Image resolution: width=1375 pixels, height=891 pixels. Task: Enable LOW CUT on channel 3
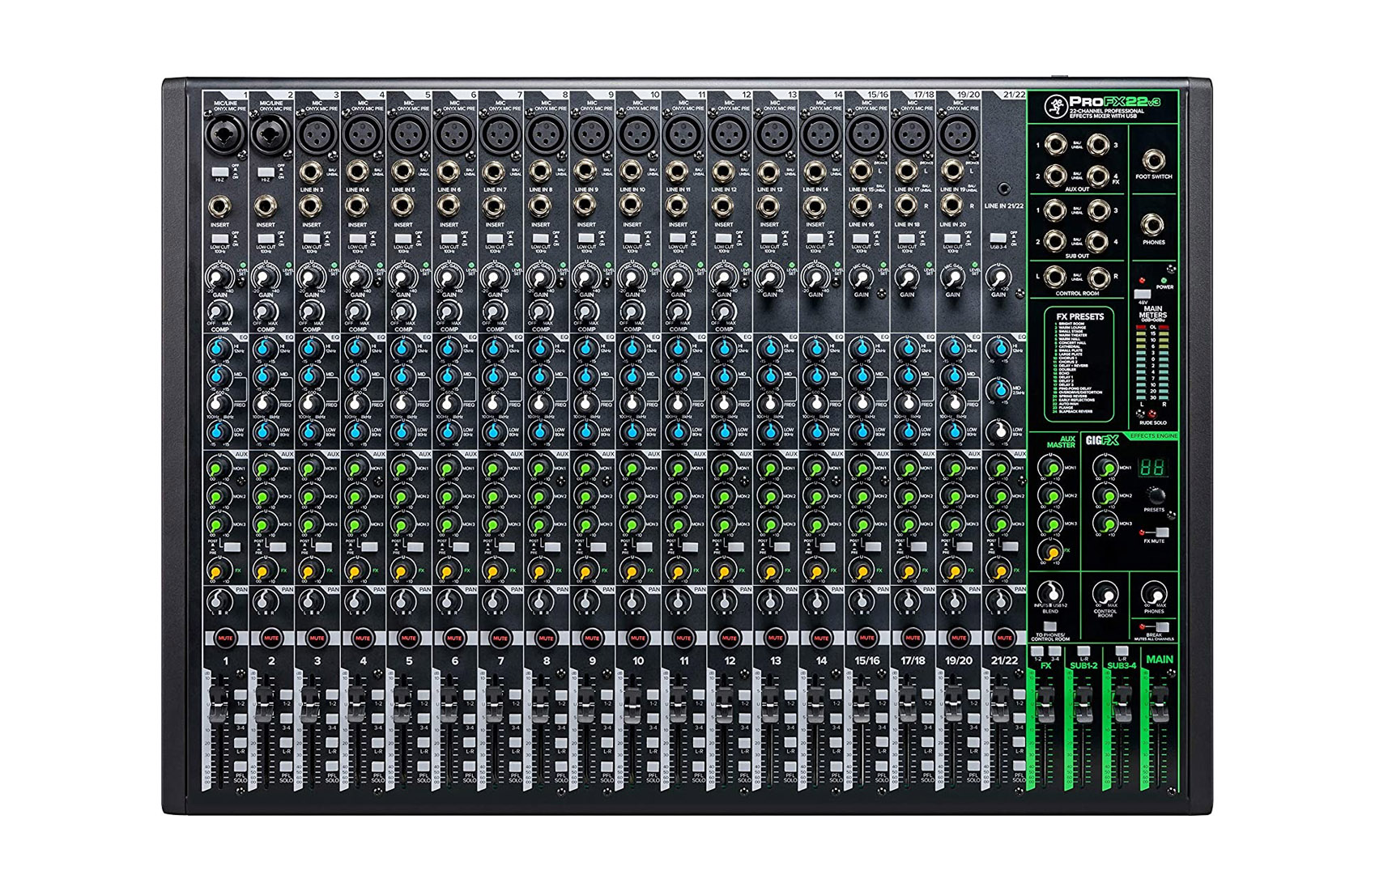point(310,239)
